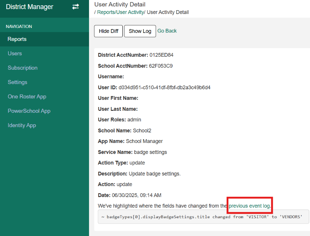Click the Hide Diff button
The image size is (310, 236).
click(x=108, y=31)
